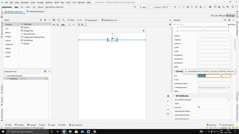Image resolution: width=239 pixels, height=134 pixels.
Task: Open Attributes panel settings gear
Action: click(x=229, y=20)
